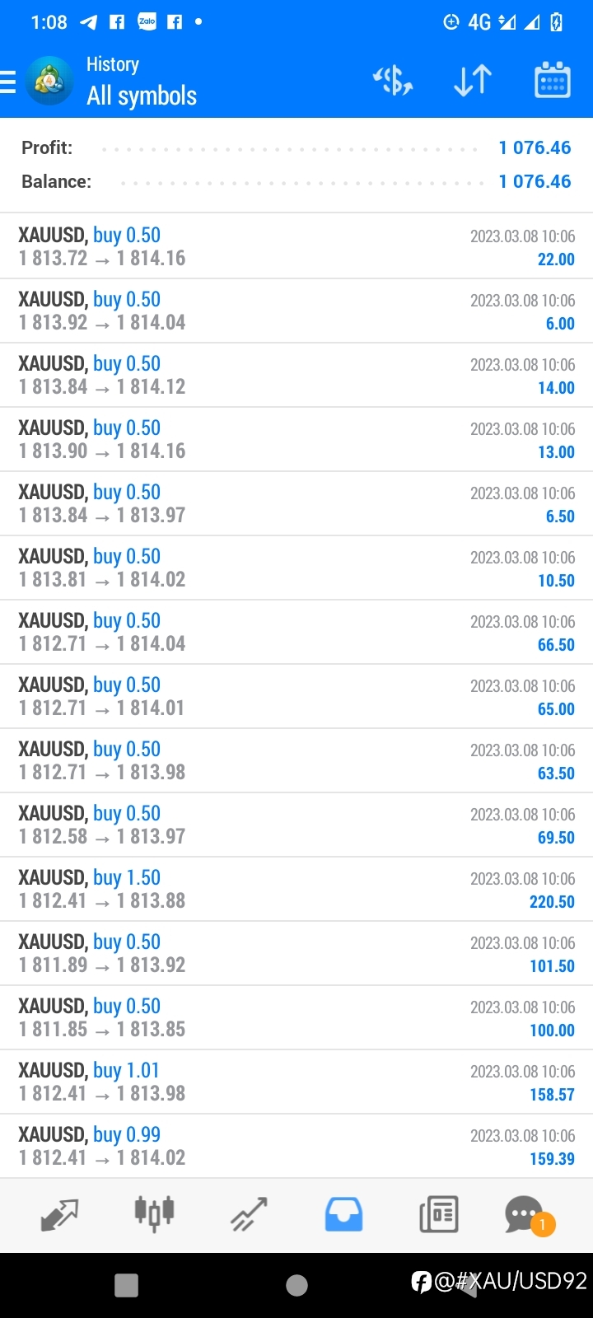The height and width of the screenshot is (1318, 593).
Task: Tap the Android recent apps square button
Action: click(x=126, y=1285)
